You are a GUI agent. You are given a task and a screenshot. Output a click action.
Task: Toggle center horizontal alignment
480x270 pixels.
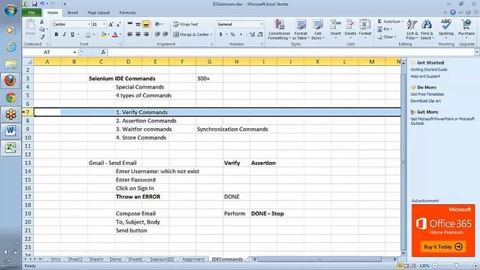138,34
